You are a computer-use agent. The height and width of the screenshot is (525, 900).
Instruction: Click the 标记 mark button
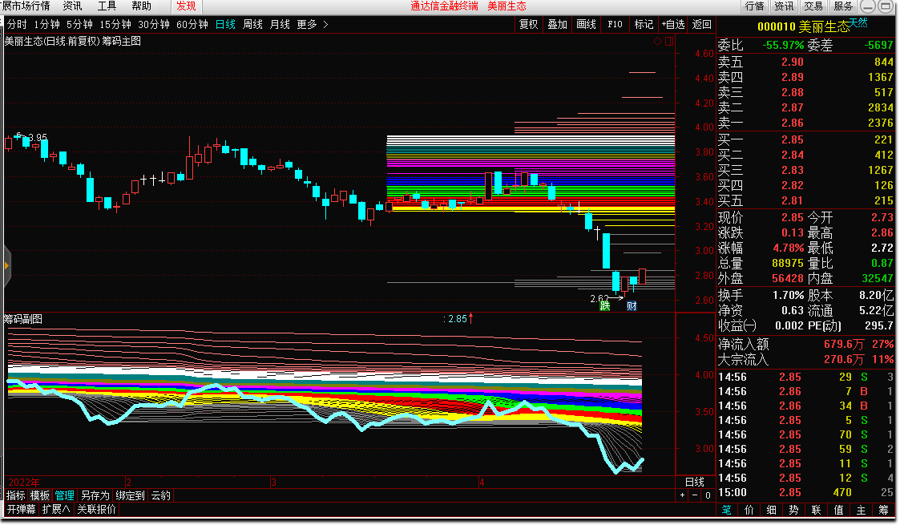[644, 24]
